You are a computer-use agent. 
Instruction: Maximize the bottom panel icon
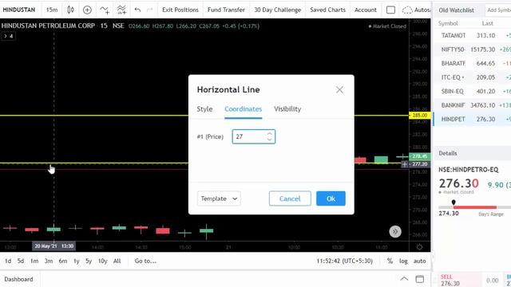point(420,279)
